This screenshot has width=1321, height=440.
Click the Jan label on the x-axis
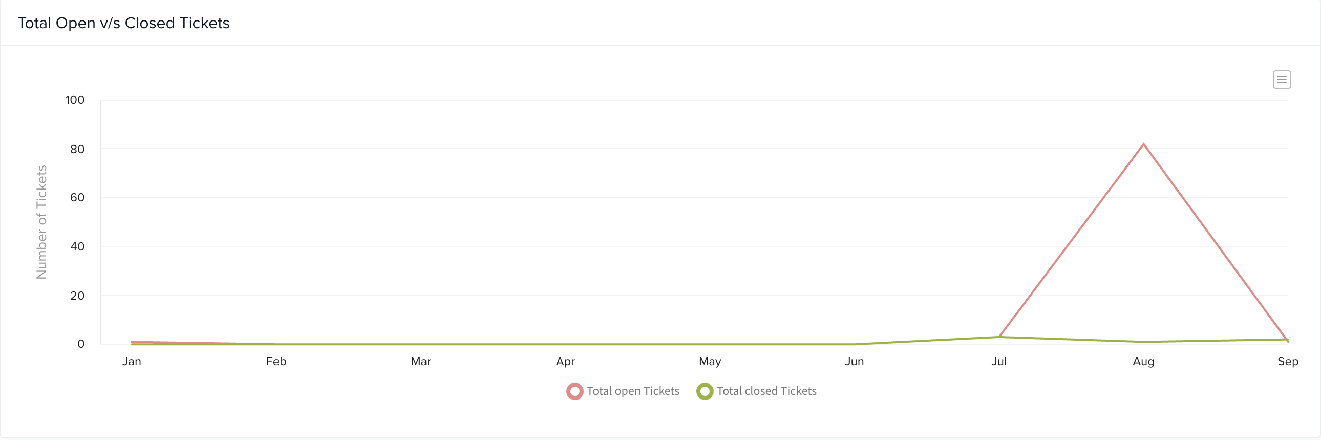coord(132,362)
